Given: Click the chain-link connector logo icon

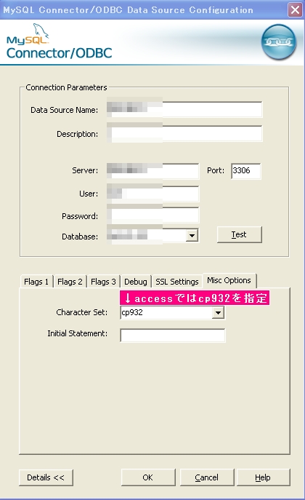Looking at the screenshot, I should click(x=279, y=42).
